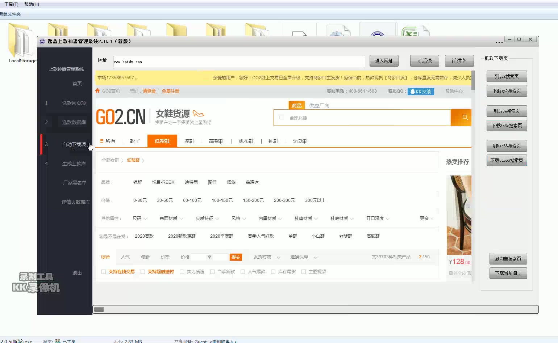This screenshot has height=343, width=558.
Task: Expand the 鞋垫材质 filter dropdown
Action: coord(306,219)
